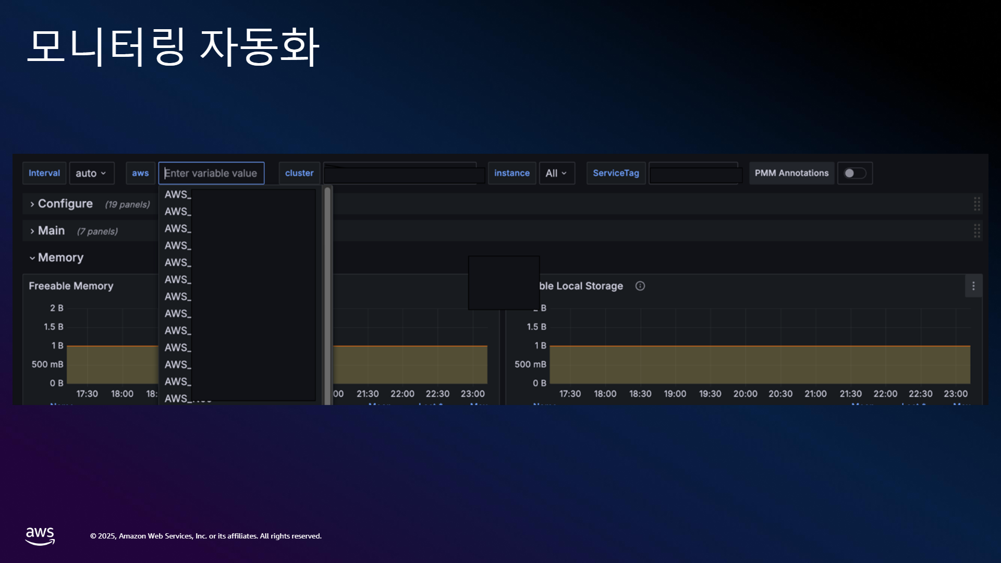
Task: Click the Interval variable label
Action: click(x=44, y=173)
